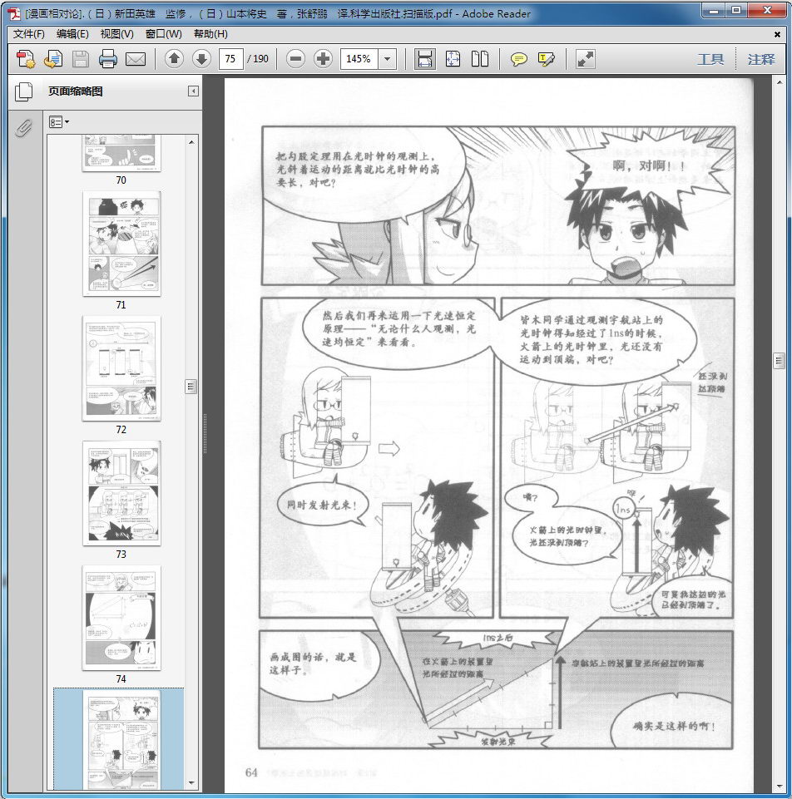Select the highlight text tool

click(x=547, y=59)
